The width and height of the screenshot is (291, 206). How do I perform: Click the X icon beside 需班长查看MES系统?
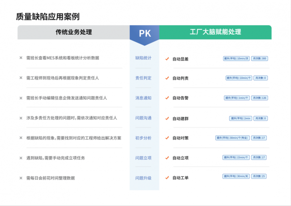(21, 58)
